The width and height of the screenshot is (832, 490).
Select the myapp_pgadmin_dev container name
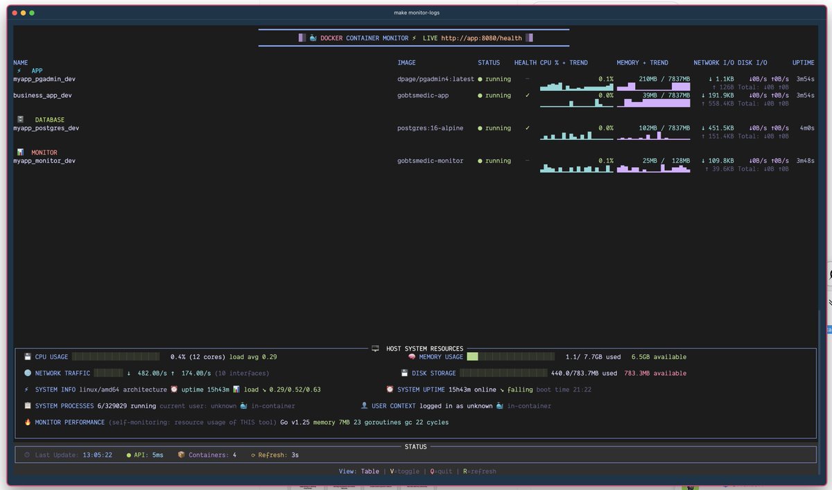pyautogui.click(x=44, y=79)
